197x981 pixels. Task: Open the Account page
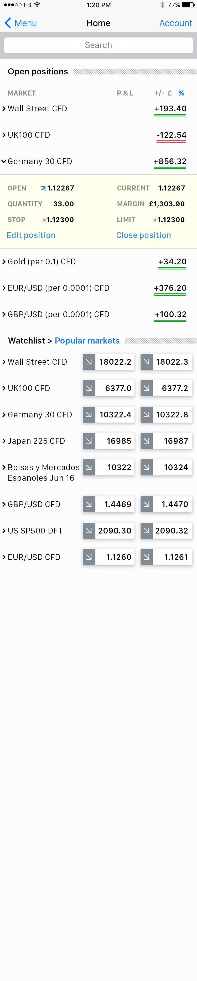[175, 23]
